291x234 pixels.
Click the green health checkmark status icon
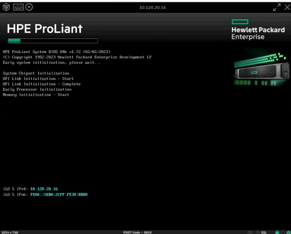pyautogui.click(x=277, y=232)
